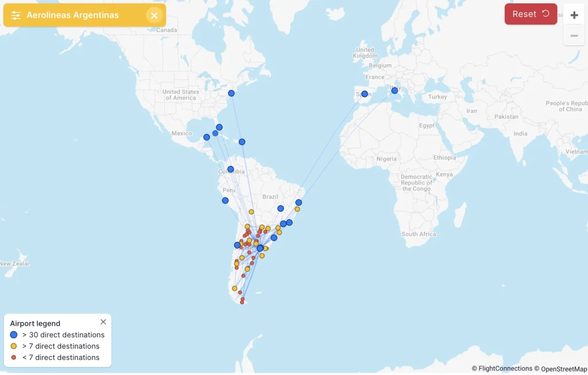Click the United Kingdom label

click(x=365, y=53)
